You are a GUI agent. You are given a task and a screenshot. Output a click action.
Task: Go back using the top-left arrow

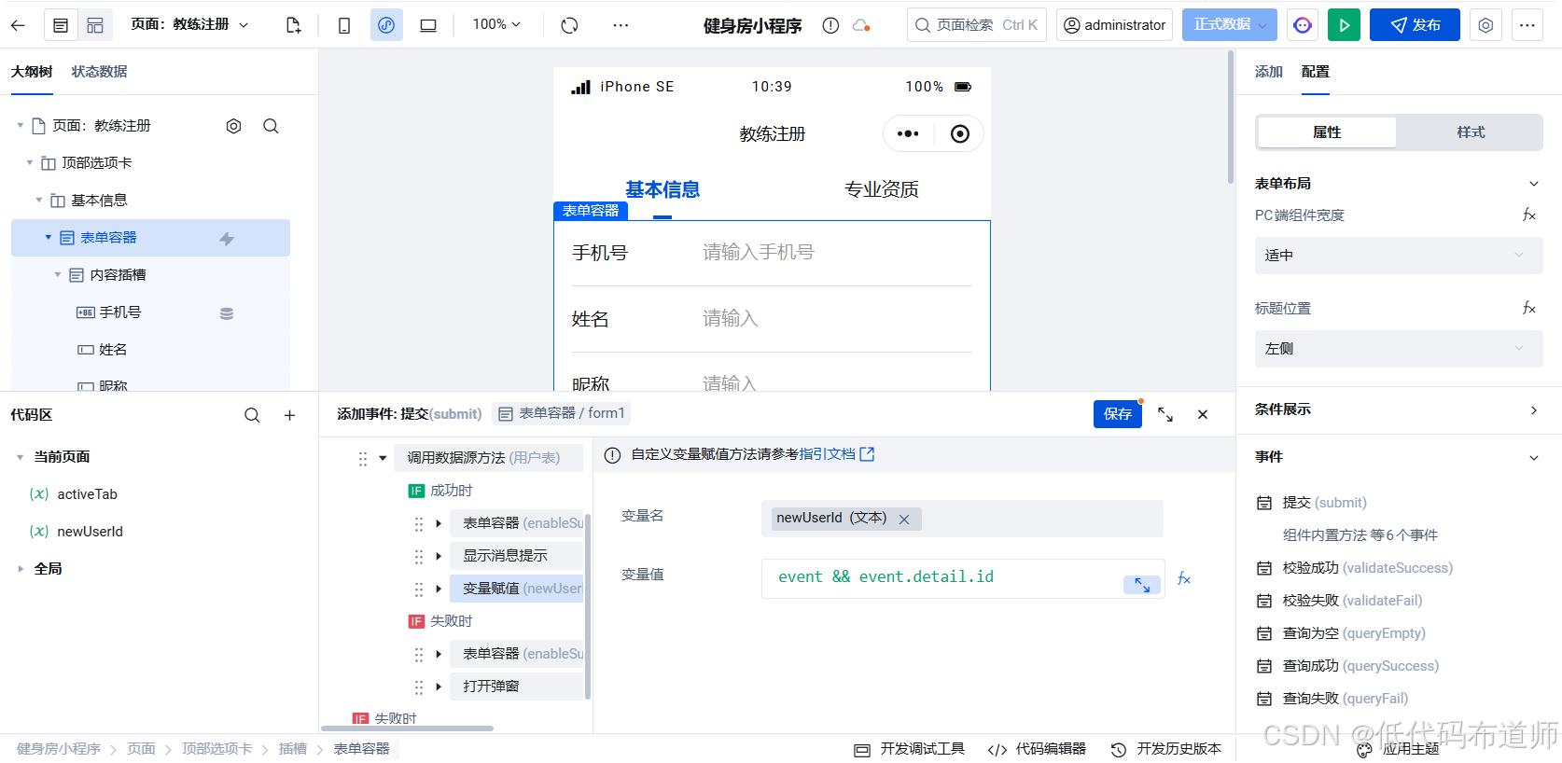tap(18, 25)
